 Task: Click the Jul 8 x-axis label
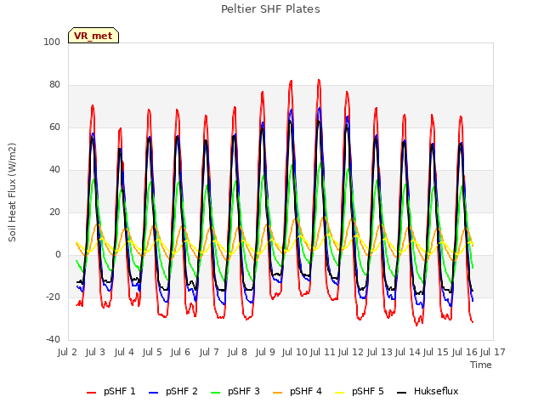pyautogui.click(x=237, y=353)
